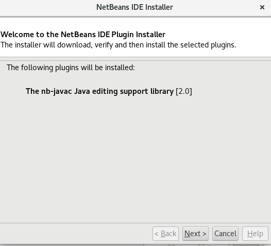The width and height of the screenshot is (271, 246).
Task: Click the NetBeans IDE Installer title bar text
Action: point(134,7)
